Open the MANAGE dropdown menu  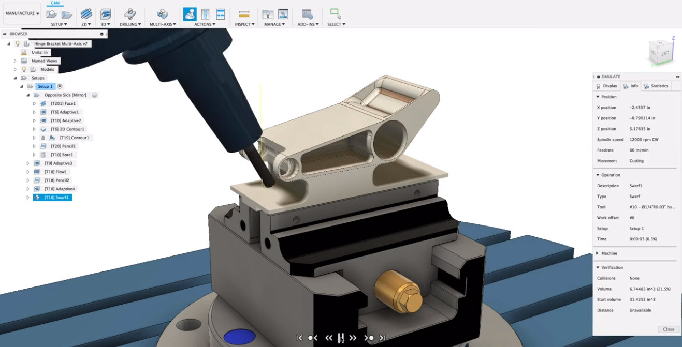tap(274, 24)
